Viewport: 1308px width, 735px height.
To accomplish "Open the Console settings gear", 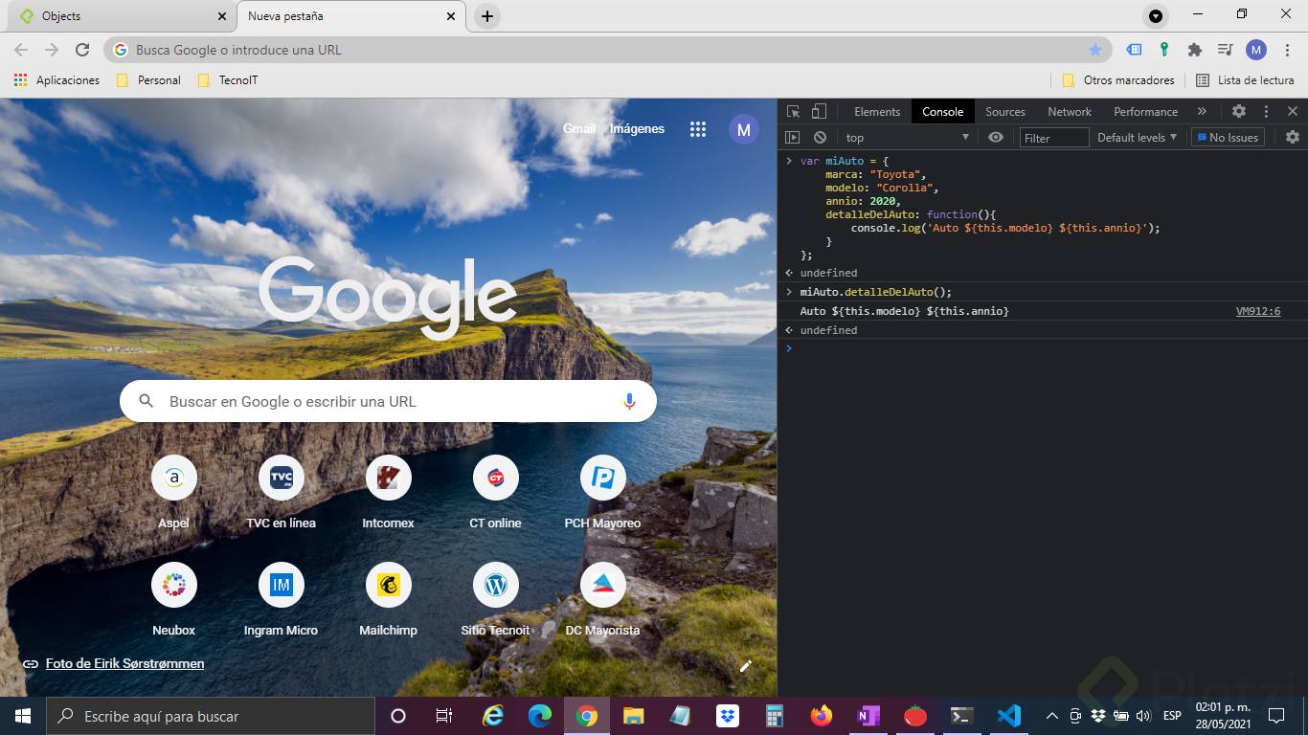I will pyautogui.click(x=1293, y=137).
